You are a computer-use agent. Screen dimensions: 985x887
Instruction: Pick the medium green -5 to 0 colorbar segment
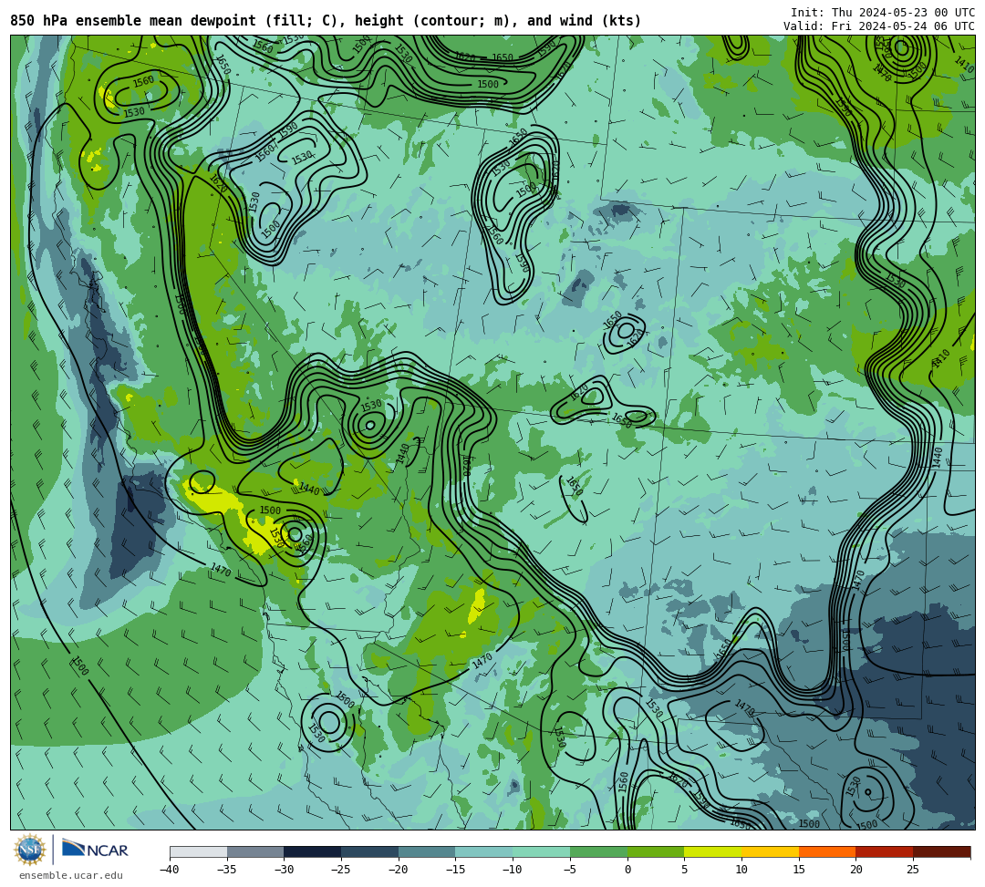click(598, 851)
